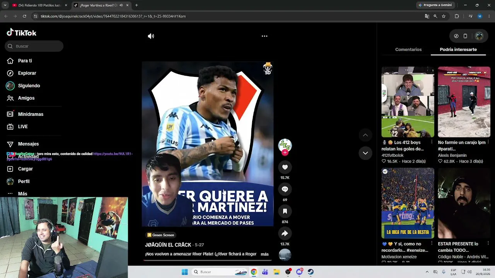This screenshot has width=495, height=278.
Task: Select the Podría interesarte tab
Action: coord(458,49)
